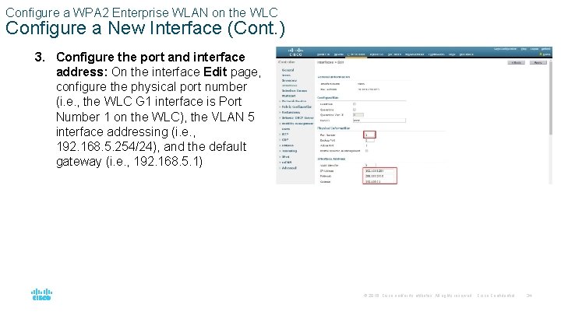
Task: Click the Back button on Interfaces Edit page
Action: click(x=517, y=62)
